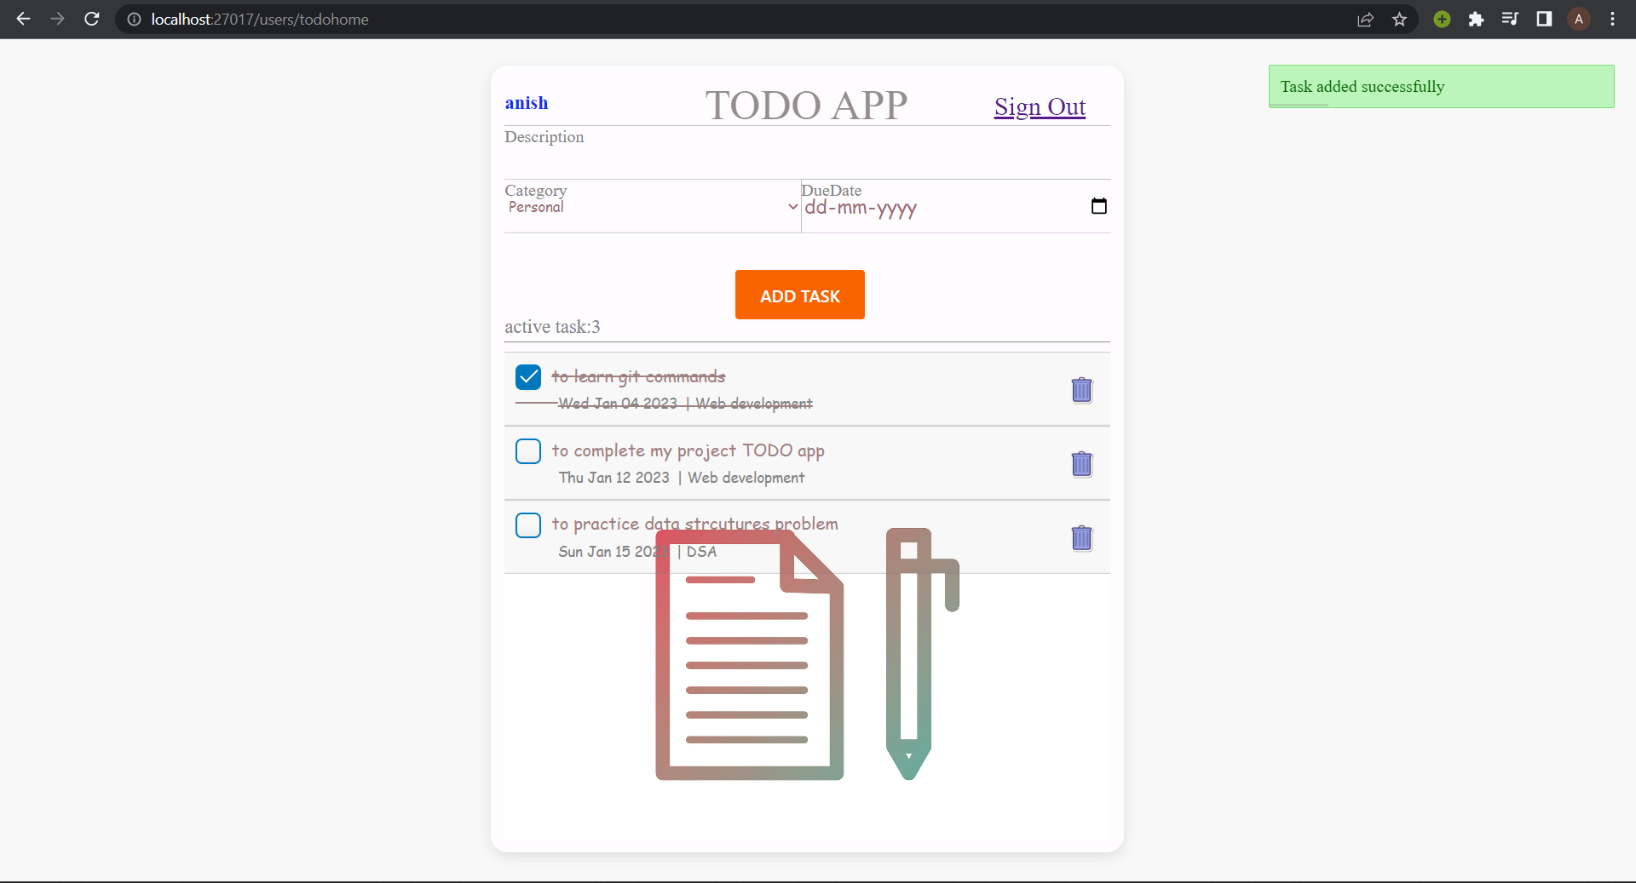Uncheck the "to learn git commands" task
Image resolution: width=1636 pixels, height=883 pixels.
528,376
